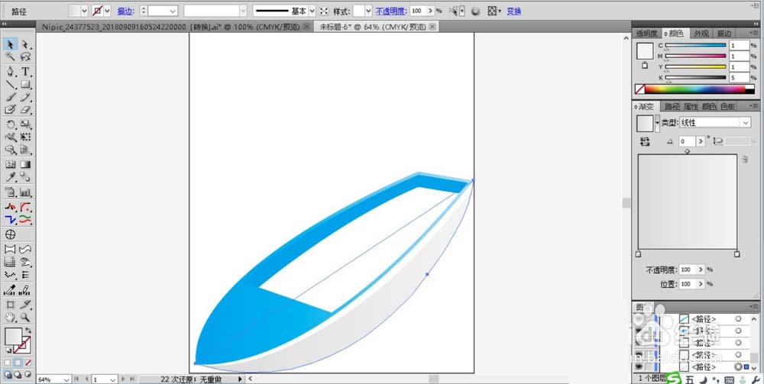Click the 描边 link in control bar

point(125,11)
